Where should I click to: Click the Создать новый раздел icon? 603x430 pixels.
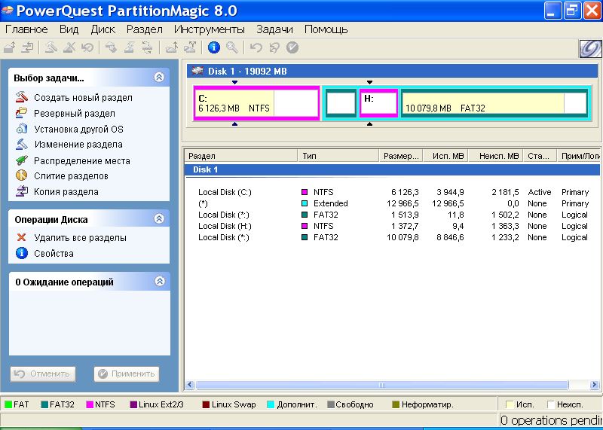21,97
